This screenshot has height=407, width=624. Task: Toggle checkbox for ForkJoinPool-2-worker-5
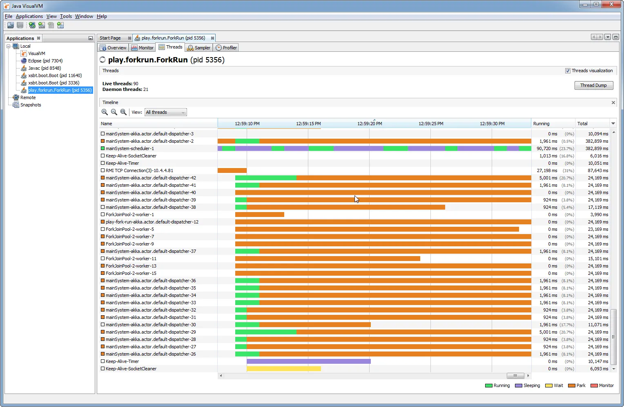point(103,229)
